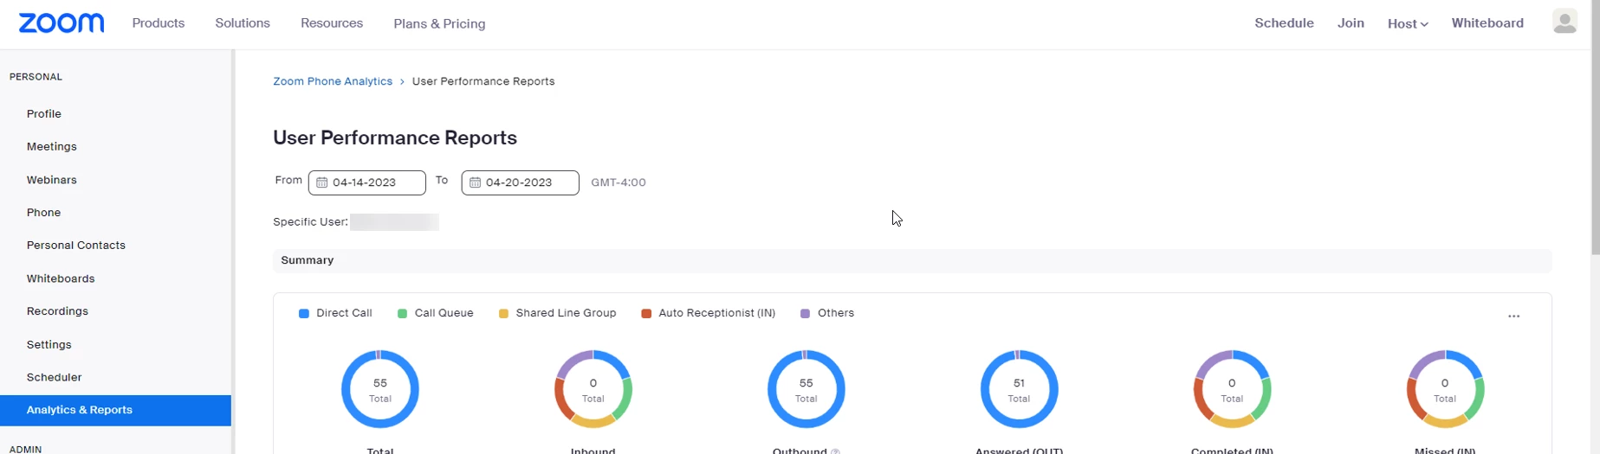Open the Solutions menu
The width and height of the screenshot is (1600, 454).
(x=243, y=23)
